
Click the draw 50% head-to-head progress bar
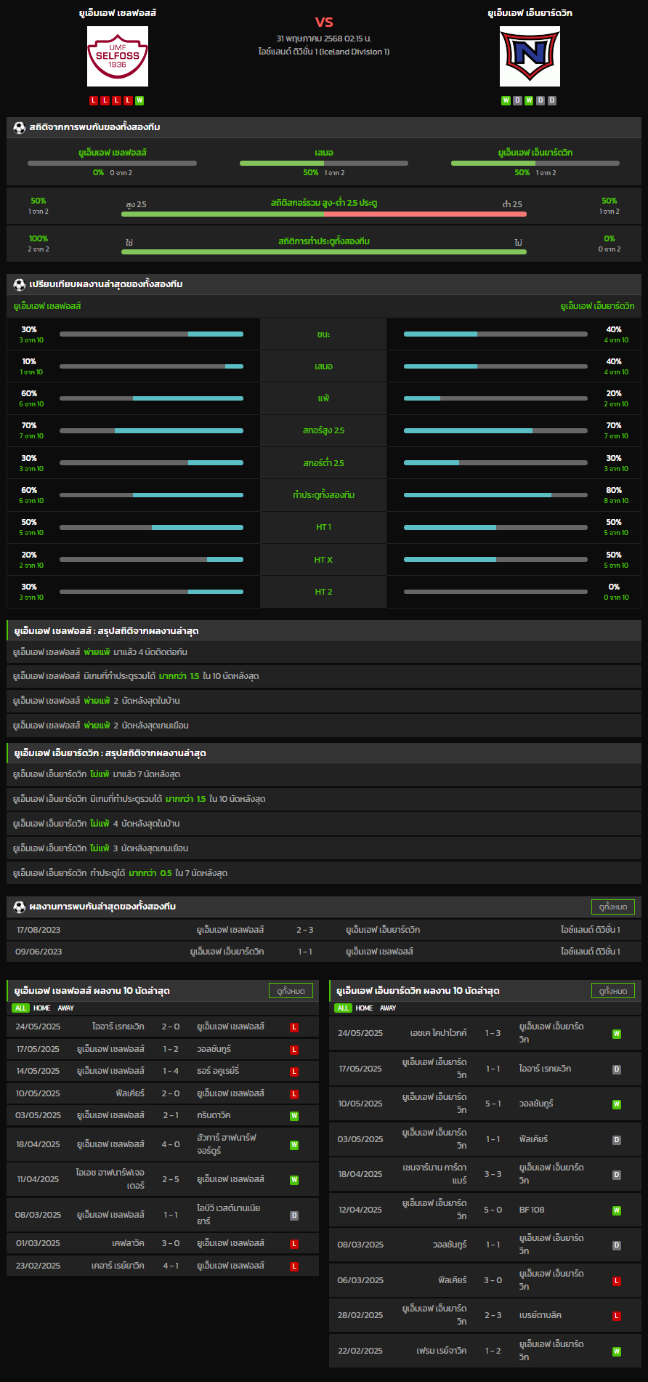pos(324,163)
